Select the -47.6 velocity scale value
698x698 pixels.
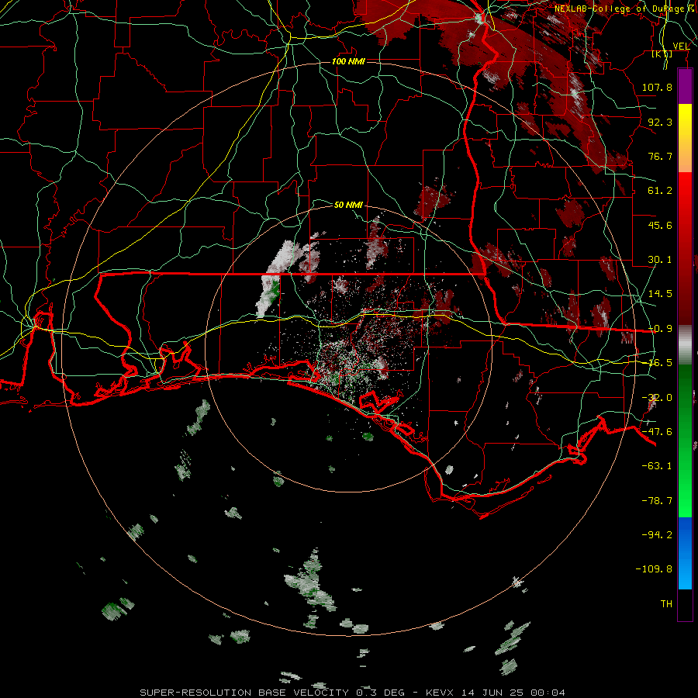tap(657, 432)
